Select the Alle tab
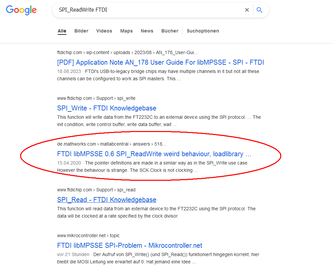Image resolution: width=332 pixels, height=267 pixels. click(62, 31)
